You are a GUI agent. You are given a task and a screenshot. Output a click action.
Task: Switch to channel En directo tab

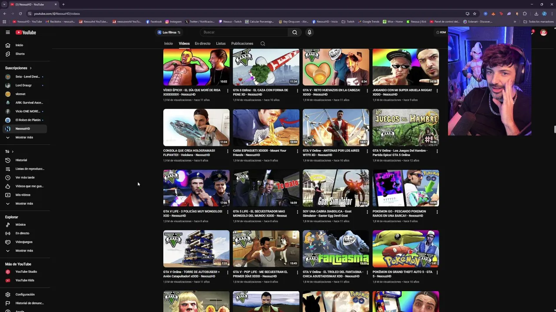(202, 43)
